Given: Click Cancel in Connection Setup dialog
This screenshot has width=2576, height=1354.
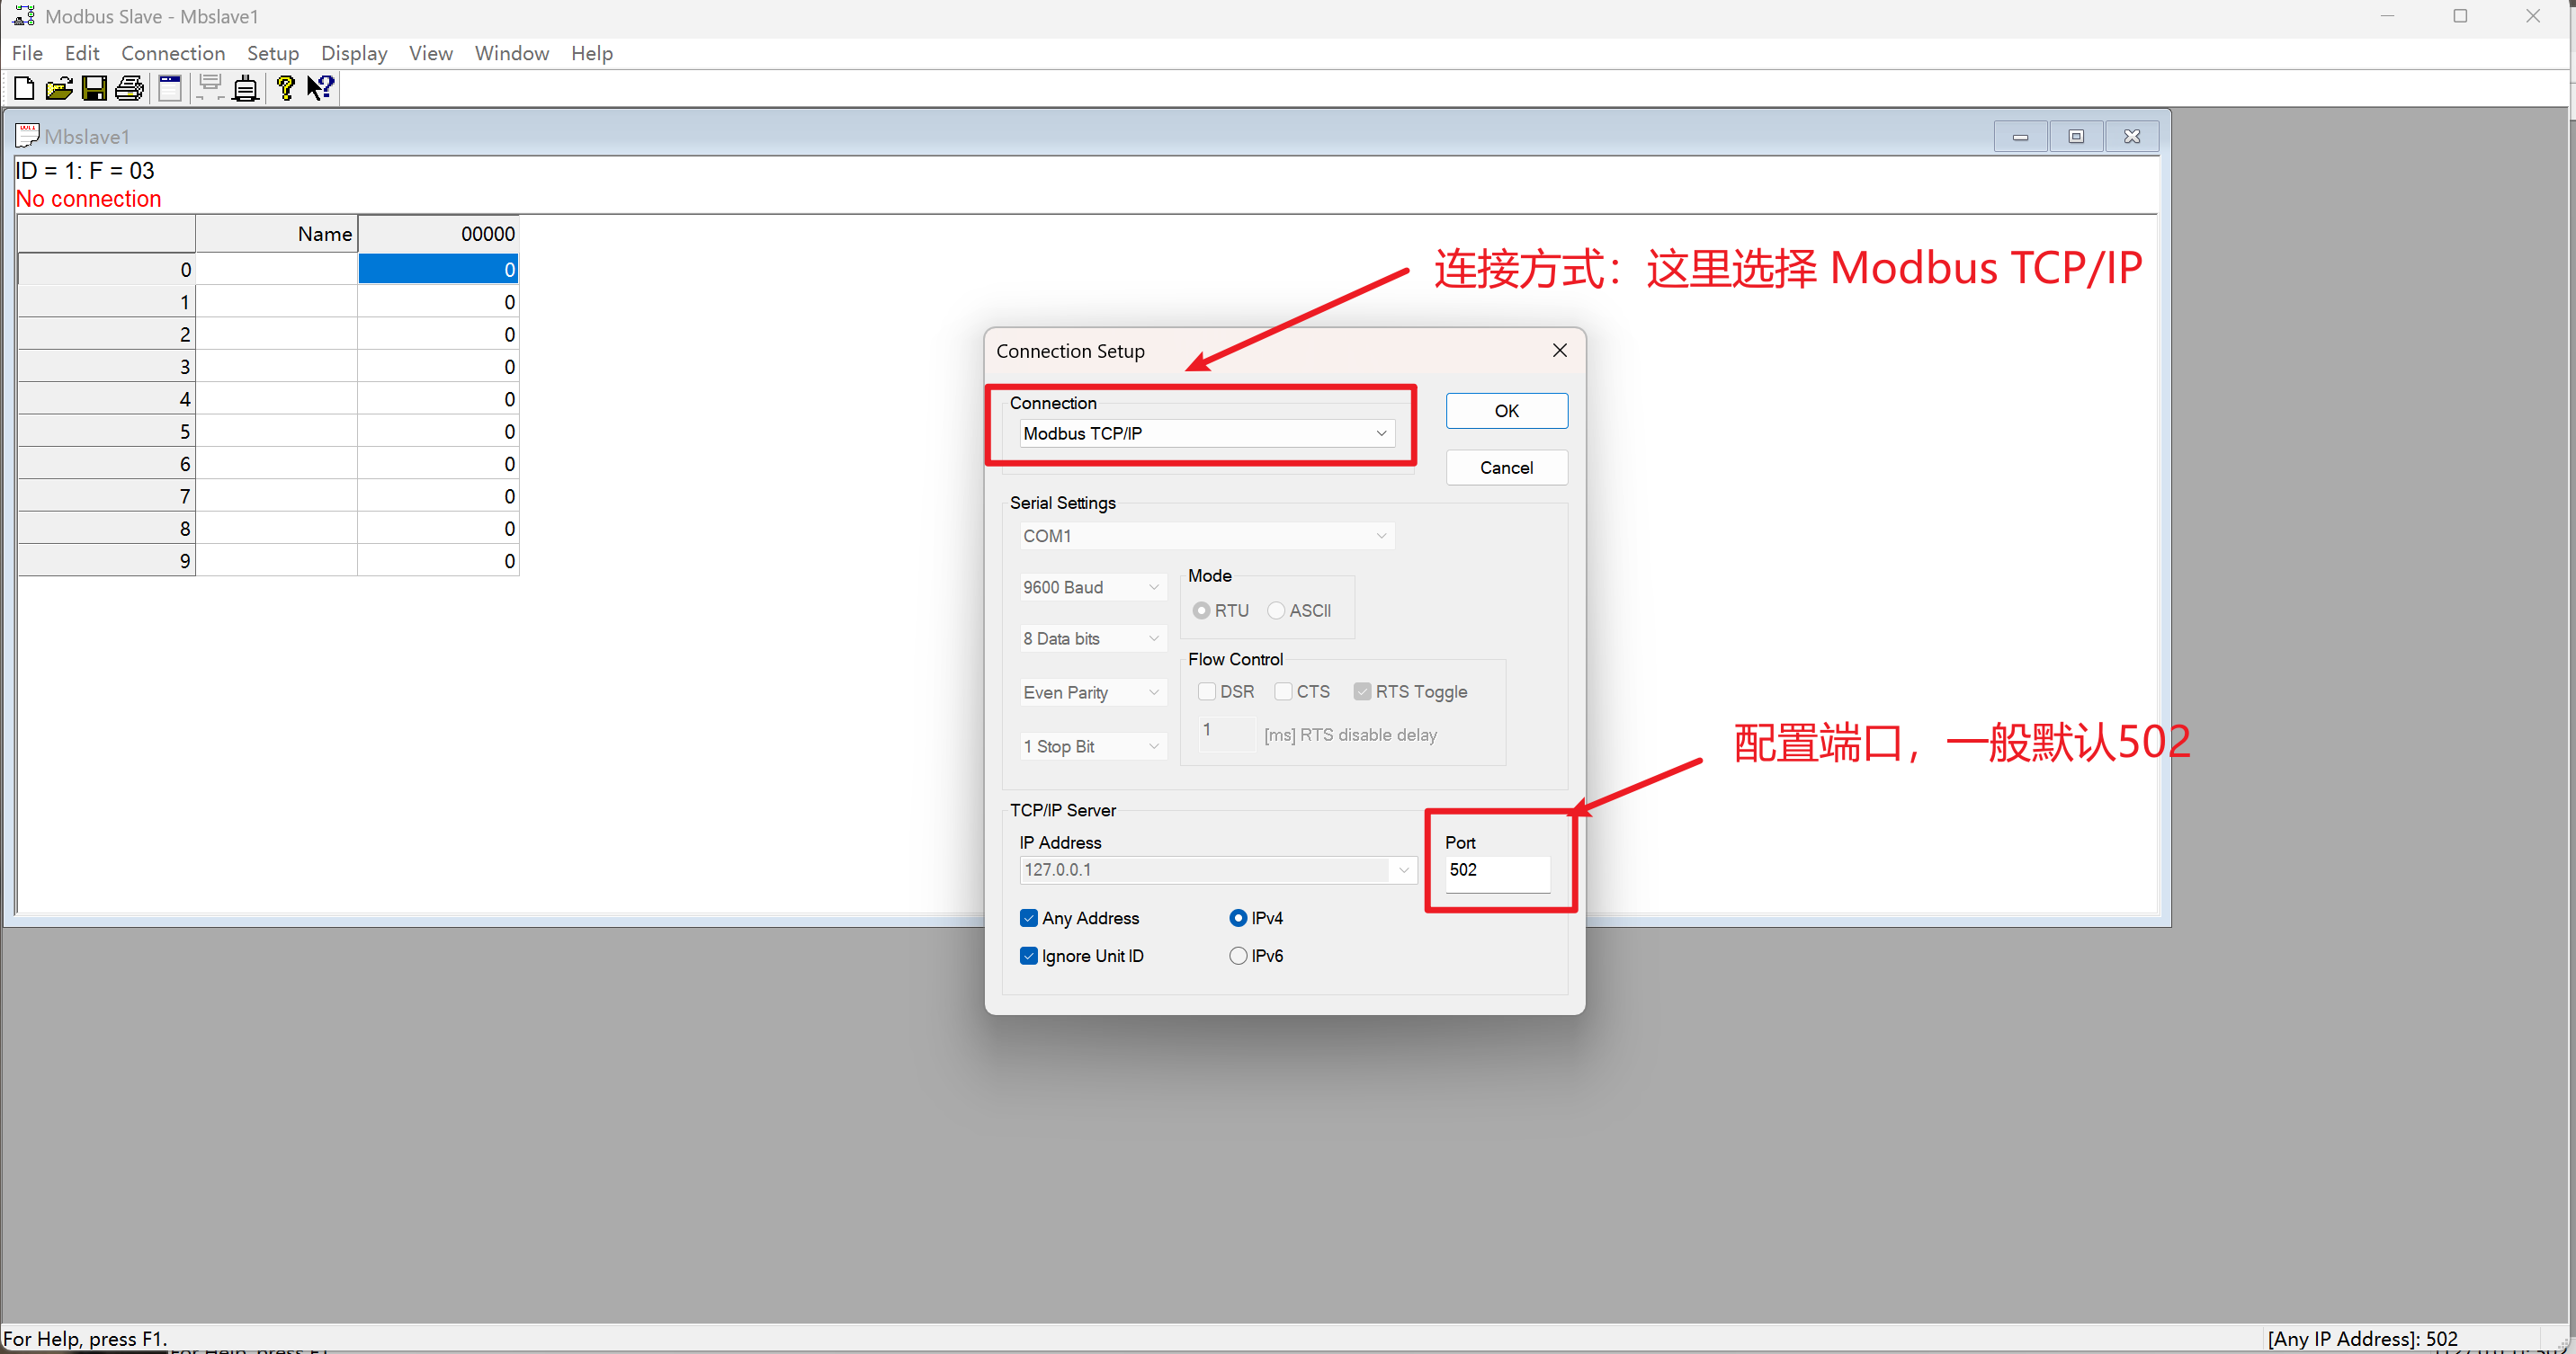Looking at the screenshot, I should [x=1506, y=468].
